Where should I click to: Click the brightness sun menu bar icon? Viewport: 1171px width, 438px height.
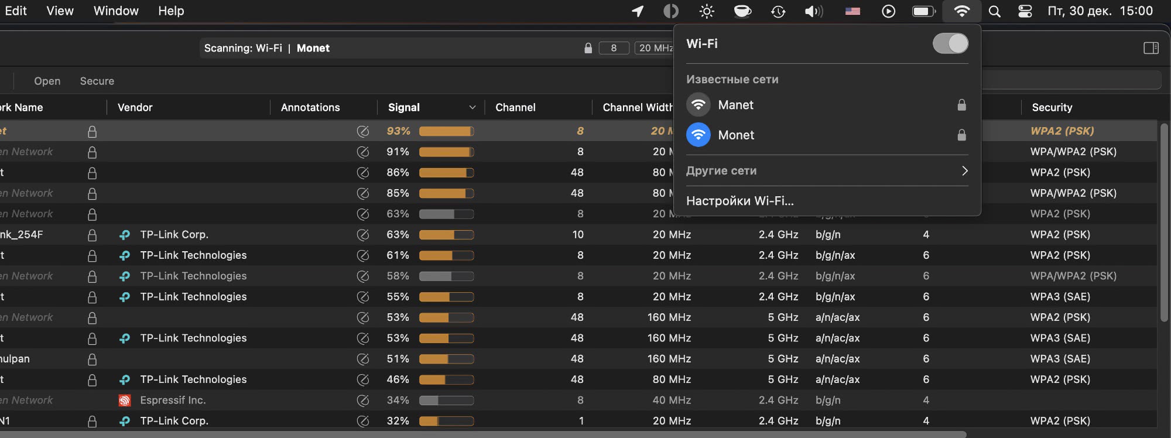tap(707, 11)
